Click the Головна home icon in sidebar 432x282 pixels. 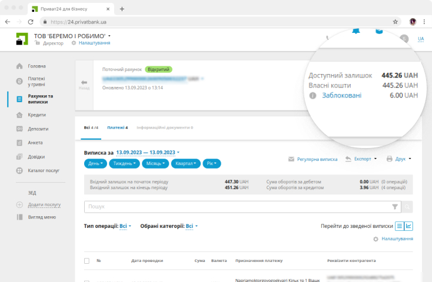pyautogui.click(x=19, y=66)
